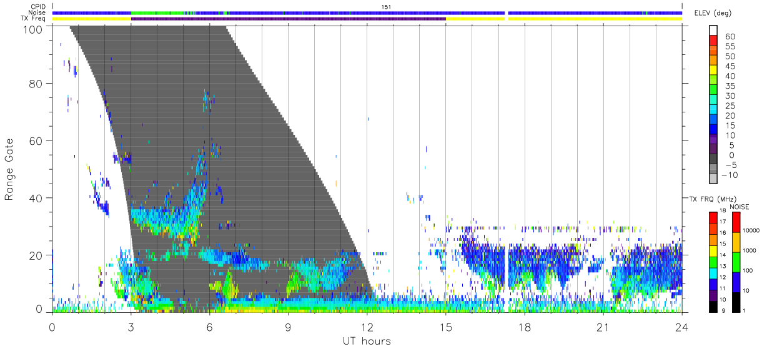Viewport: 767px width, 354px height.
Task: Click the 'Range Gate' y-axis title
Action: tap(9, 170)
